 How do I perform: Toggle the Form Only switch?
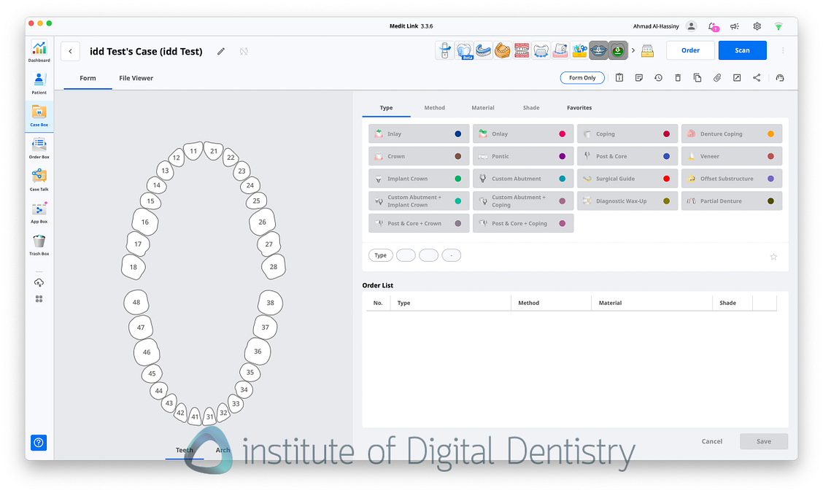click(582, 77)
